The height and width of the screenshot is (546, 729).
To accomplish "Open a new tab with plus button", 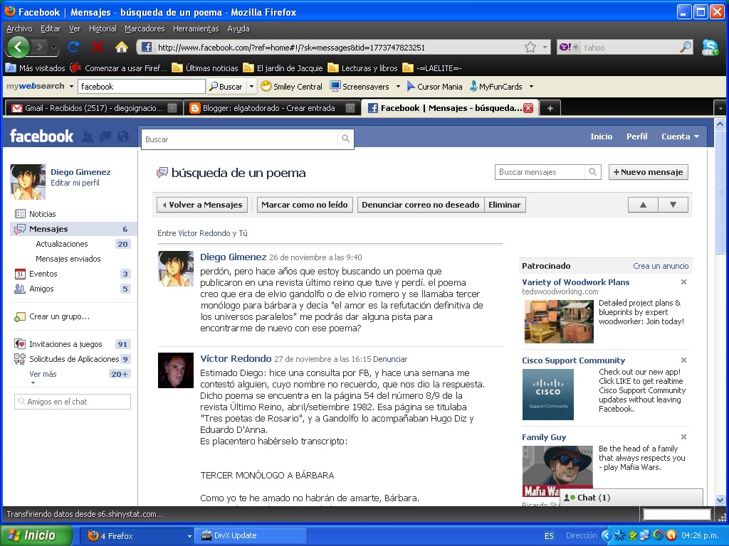I will click(550, 108).
